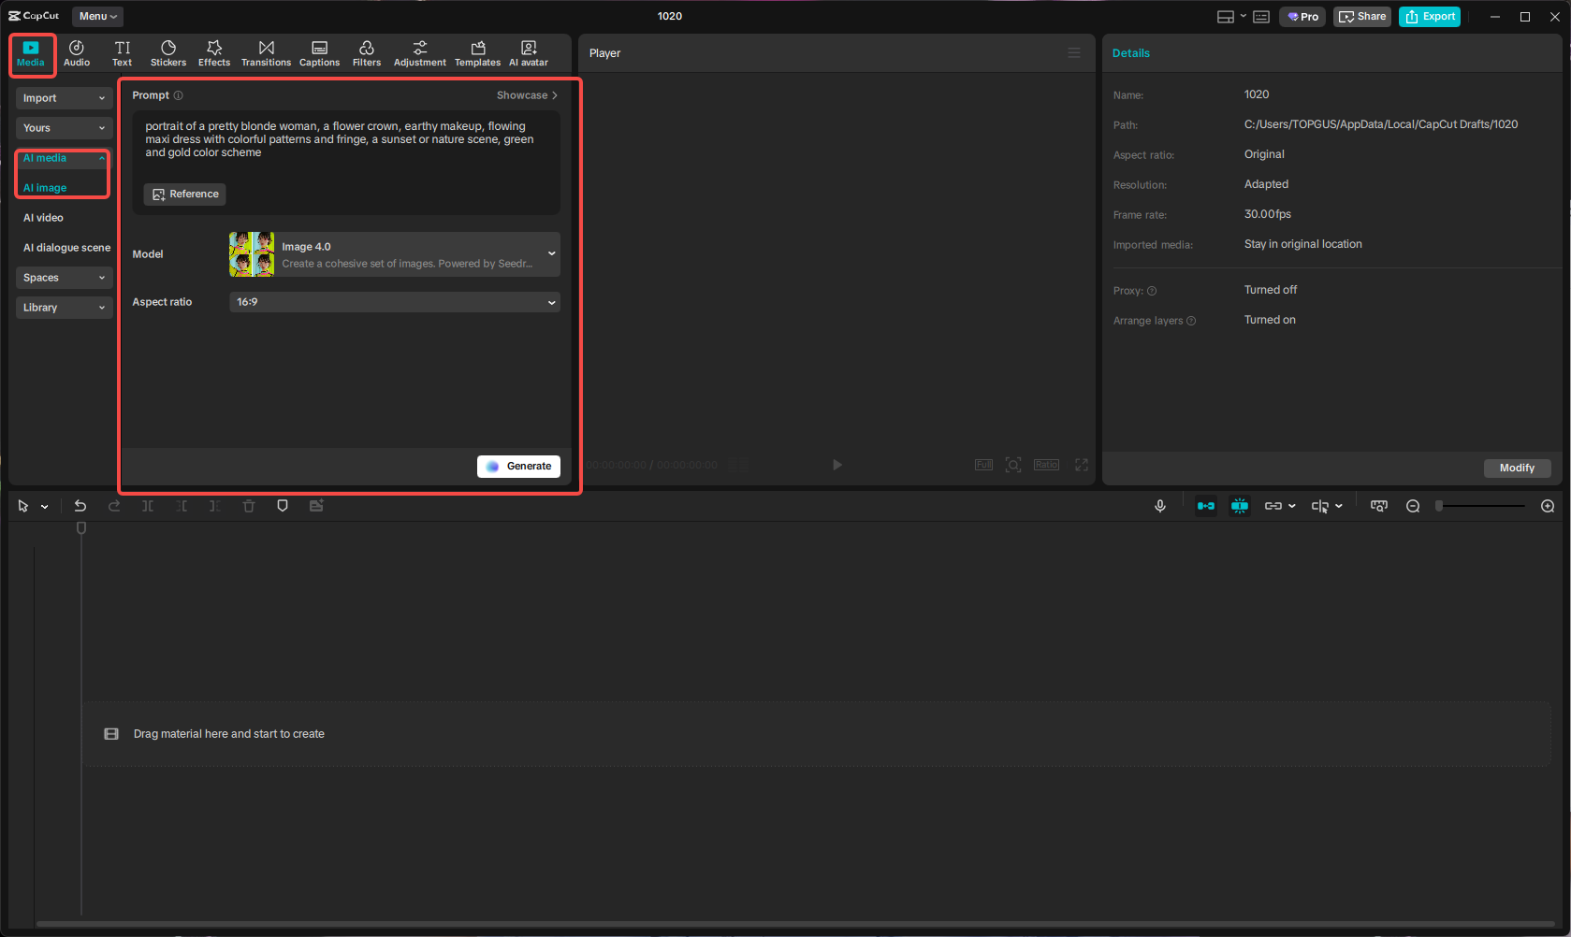
Task: Add a Reference image
Action: 184,195
